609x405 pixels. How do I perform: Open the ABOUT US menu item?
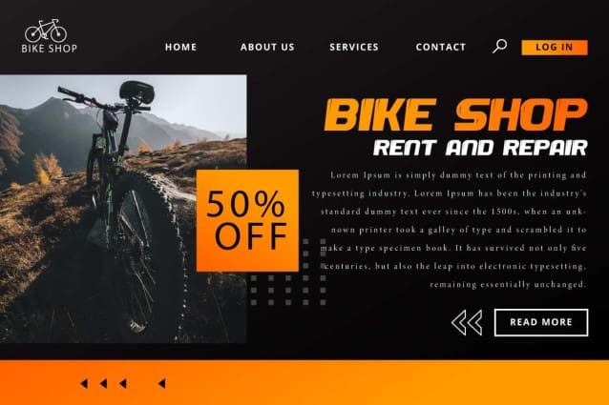[267, 47]
